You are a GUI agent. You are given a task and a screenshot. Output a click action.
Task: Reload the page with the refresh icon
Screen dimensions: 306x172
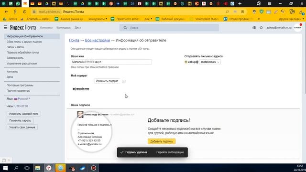pos(24,11)
